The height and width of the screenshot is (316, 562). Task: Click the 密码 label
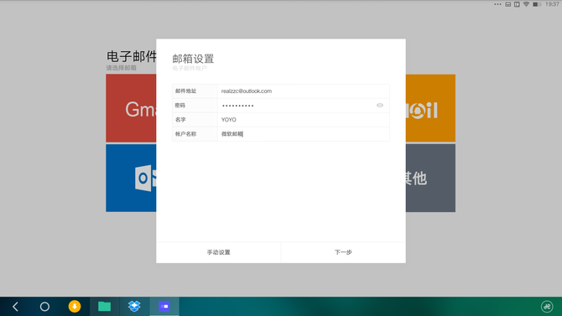point(180,106)
